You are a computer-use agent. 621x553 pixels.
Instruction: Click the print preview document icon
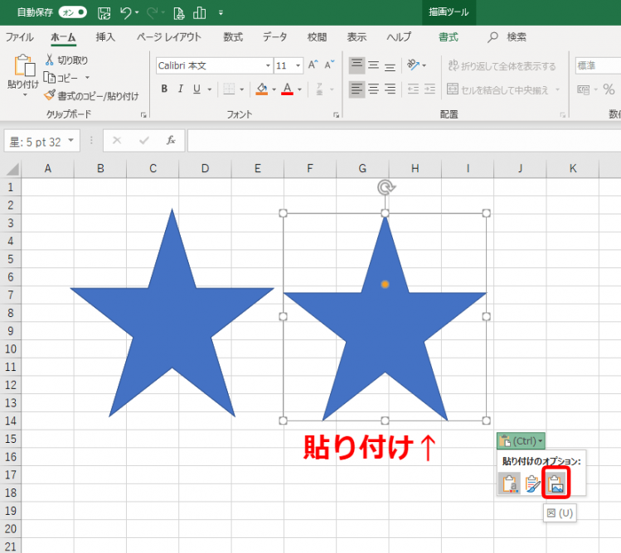click(178, 13)
